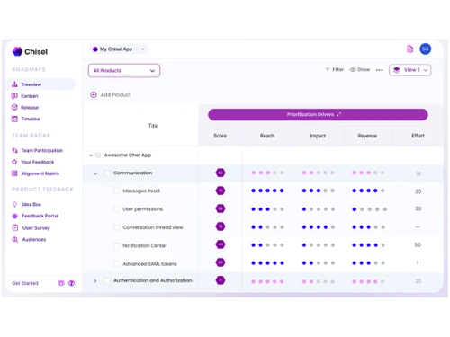
Task: Open the All Products dropdown
Action: click(x=124, y=71)
